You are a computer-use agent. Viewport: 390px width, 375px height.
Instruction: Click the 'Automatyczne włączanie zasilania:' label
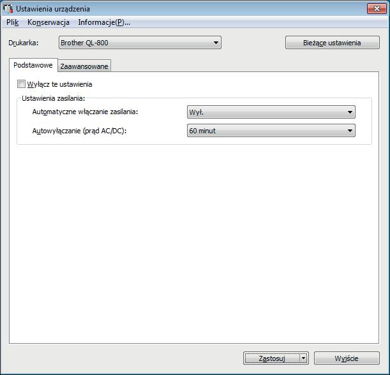[x=85, y=112]
